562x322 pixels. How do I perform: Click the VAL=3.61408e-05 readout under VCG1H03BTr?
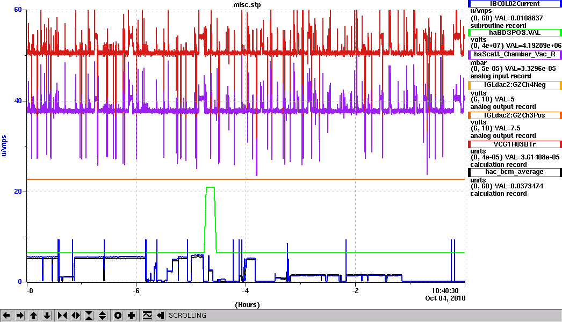click(532, 157)
